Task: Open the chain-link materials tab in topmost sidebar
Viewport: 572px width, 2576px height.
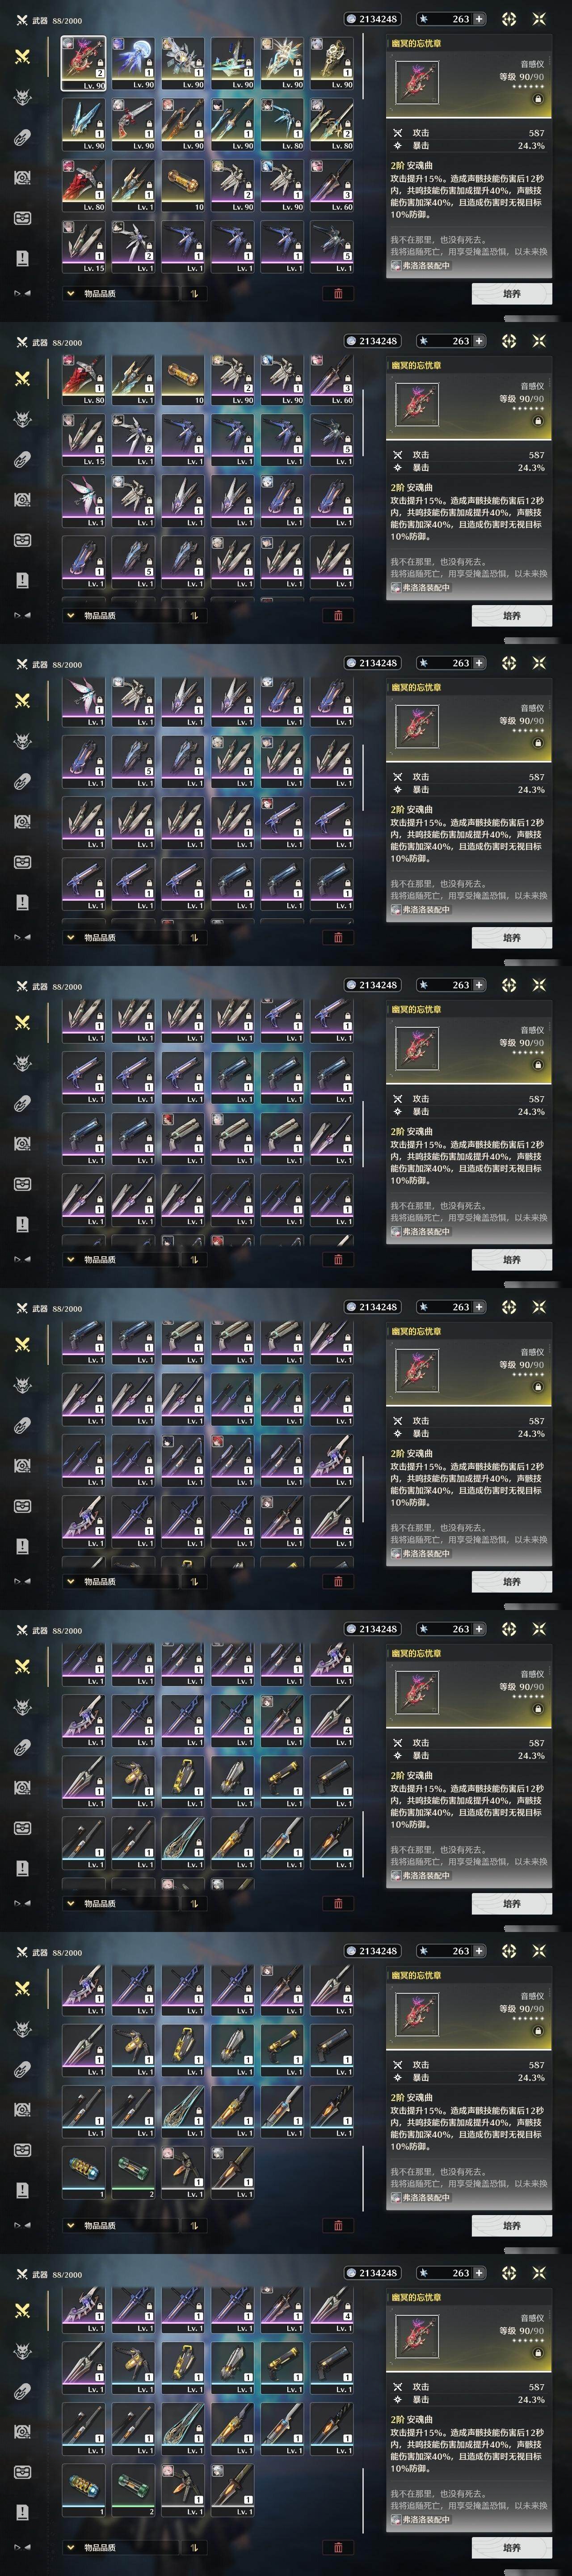Action: [x=21, y=137]
